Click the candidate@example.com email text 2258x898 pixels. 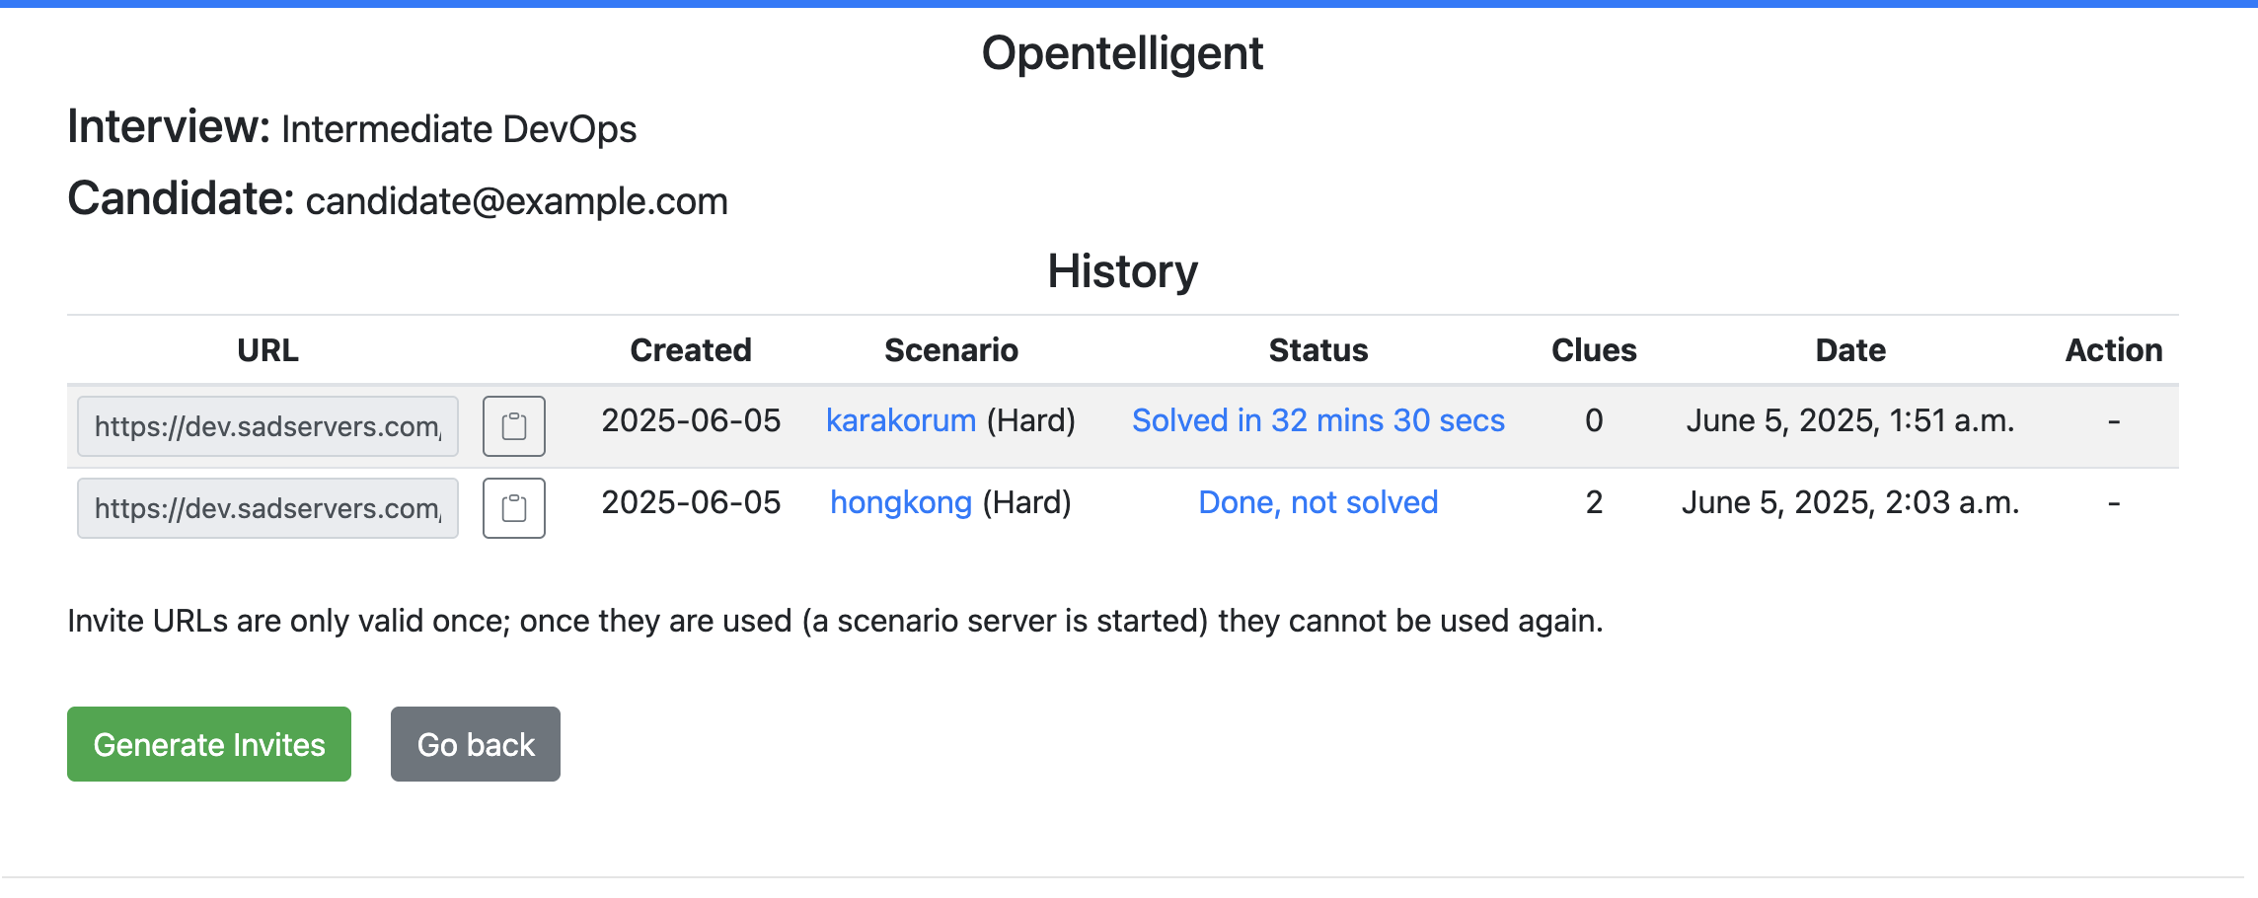[517, 201]
